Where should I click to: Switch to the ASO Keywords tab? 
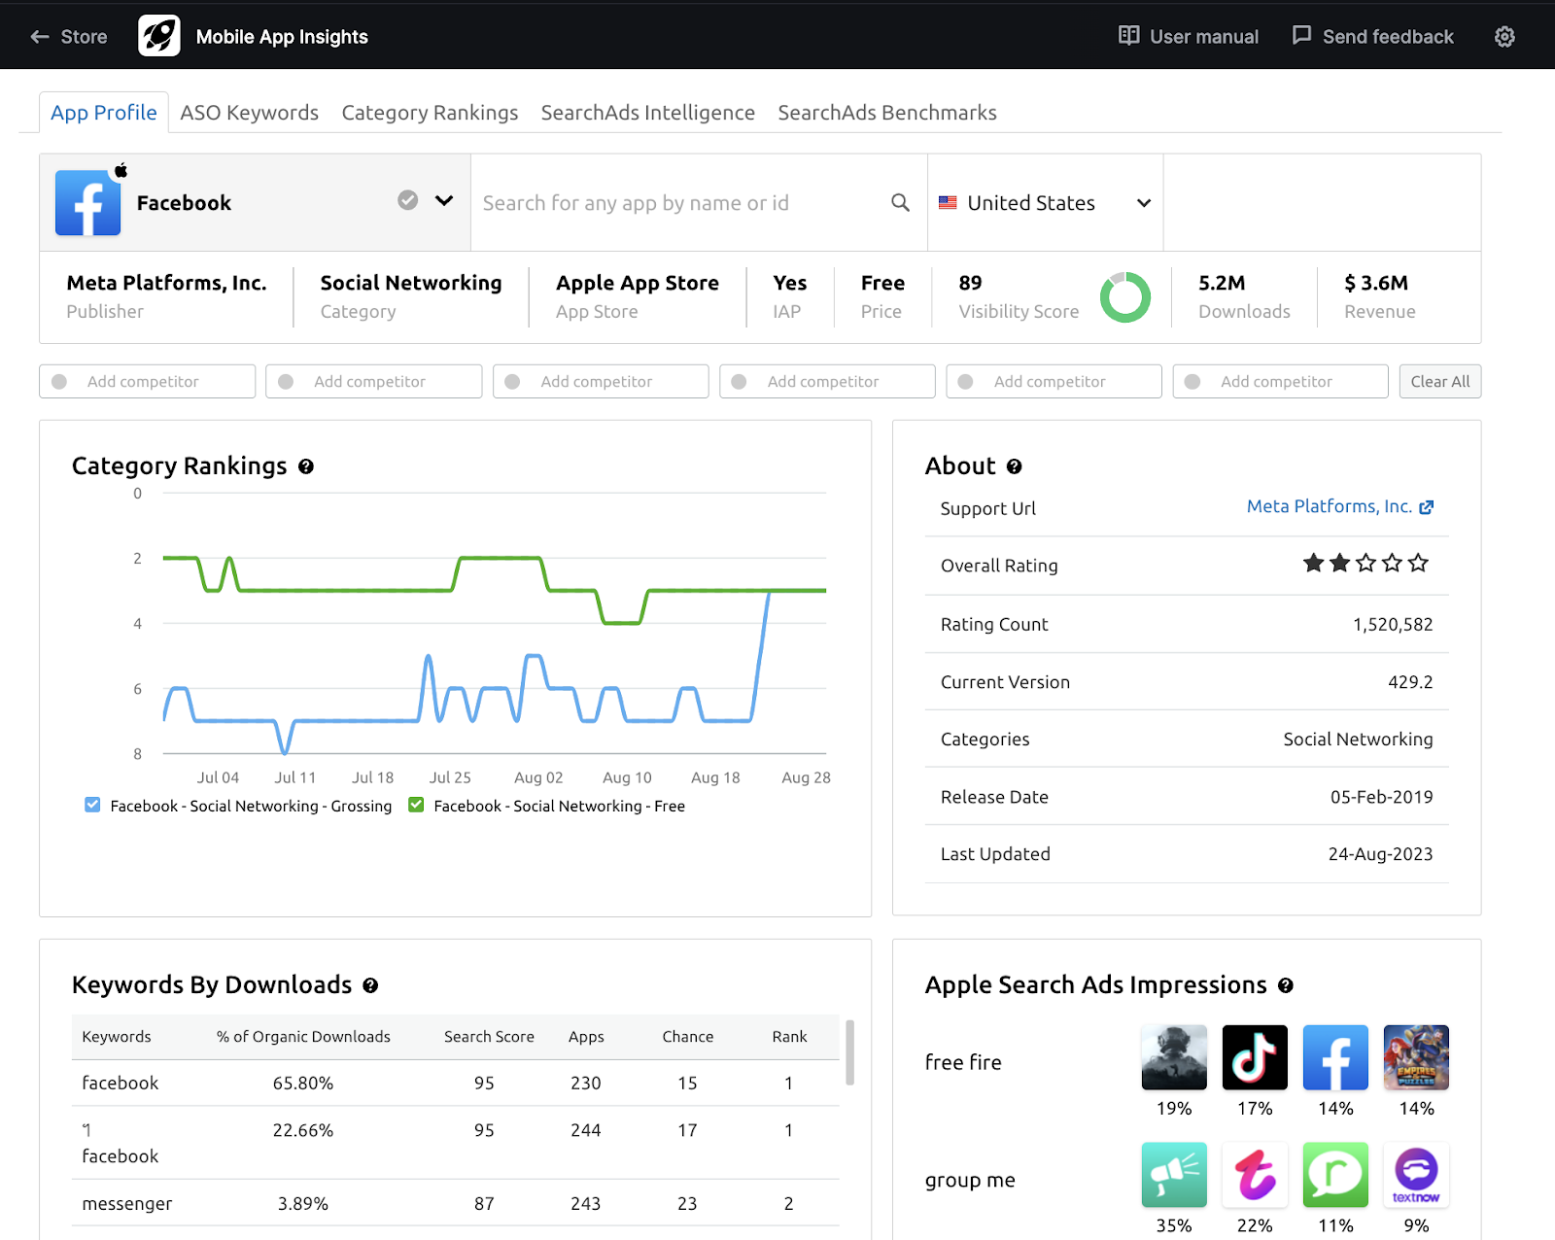[x=249, y=112]
